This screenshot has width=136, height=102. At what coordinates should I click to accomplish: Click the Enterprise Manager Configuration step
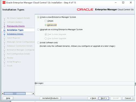coord(21,50)
